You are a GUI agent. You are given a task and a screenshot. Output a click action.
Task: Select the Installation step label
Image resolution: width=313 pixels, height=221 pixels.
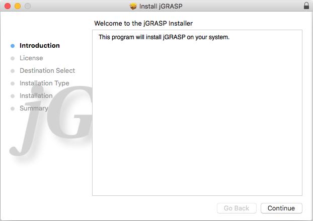pyautogui.click(x=36, y=96)
